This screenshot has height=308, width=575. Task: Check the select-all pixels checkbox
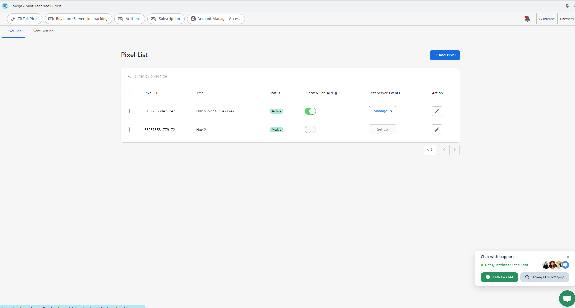point(127,93)
